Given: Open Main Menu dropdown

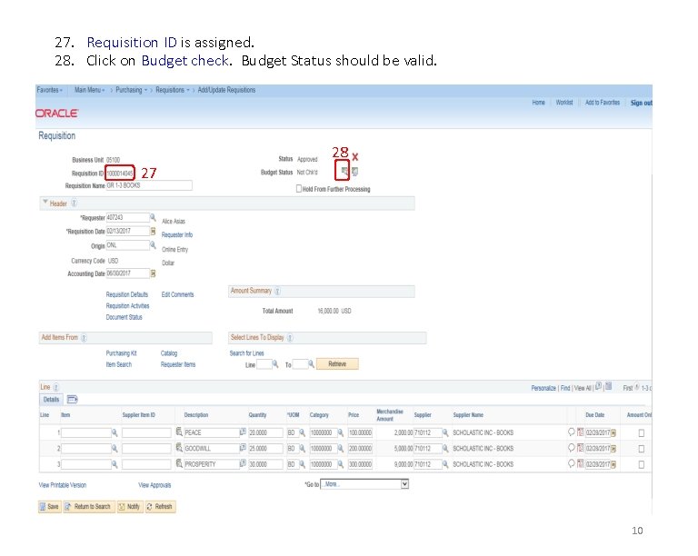Looking at the screenshot, I should [89, 90].
